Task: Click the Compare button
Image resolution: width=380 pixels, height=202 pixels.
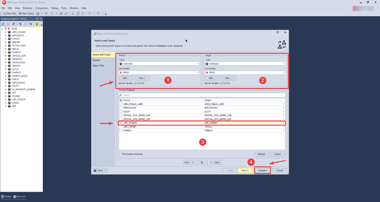Action: click(x=262, y=170)
